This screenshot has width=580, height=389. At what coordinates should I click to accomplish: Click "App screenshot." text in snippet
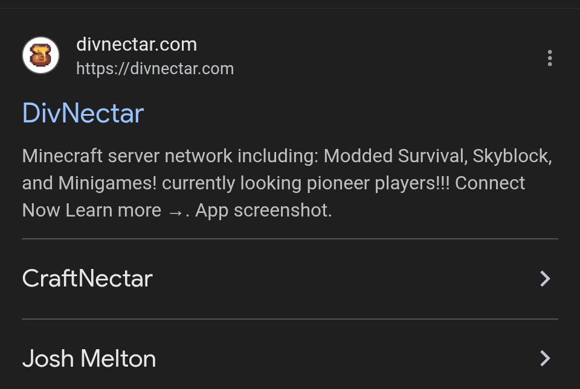[x=264, y=210]
